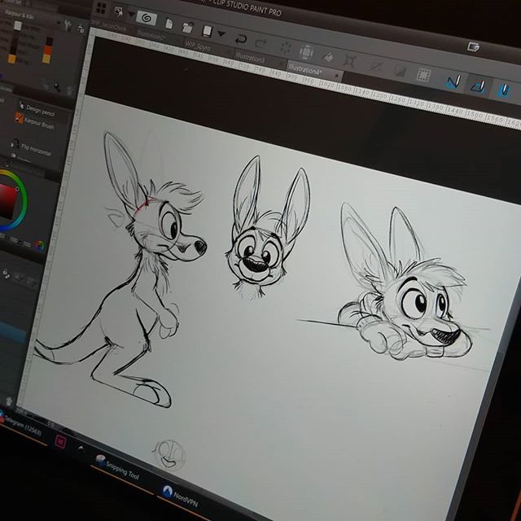This screenshot has width=521, height=521.
Task: Open Telegram from the taskbar
Action: 20,425
